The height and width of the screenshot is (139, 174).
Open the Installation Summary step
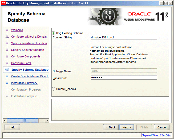[24, 83]
